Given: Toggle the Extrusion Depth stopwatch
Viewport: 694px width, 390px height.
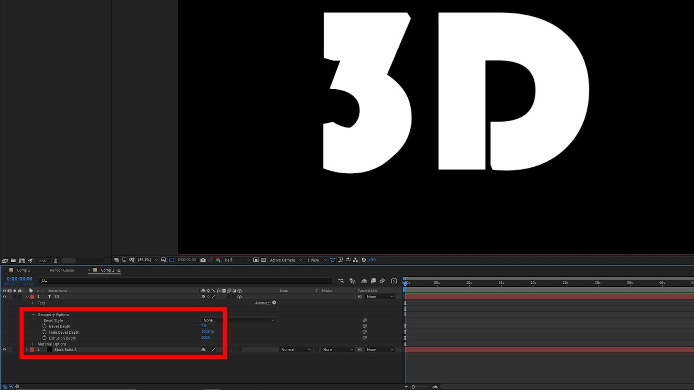Looking at the screenshot, I should tap(44, 338).
